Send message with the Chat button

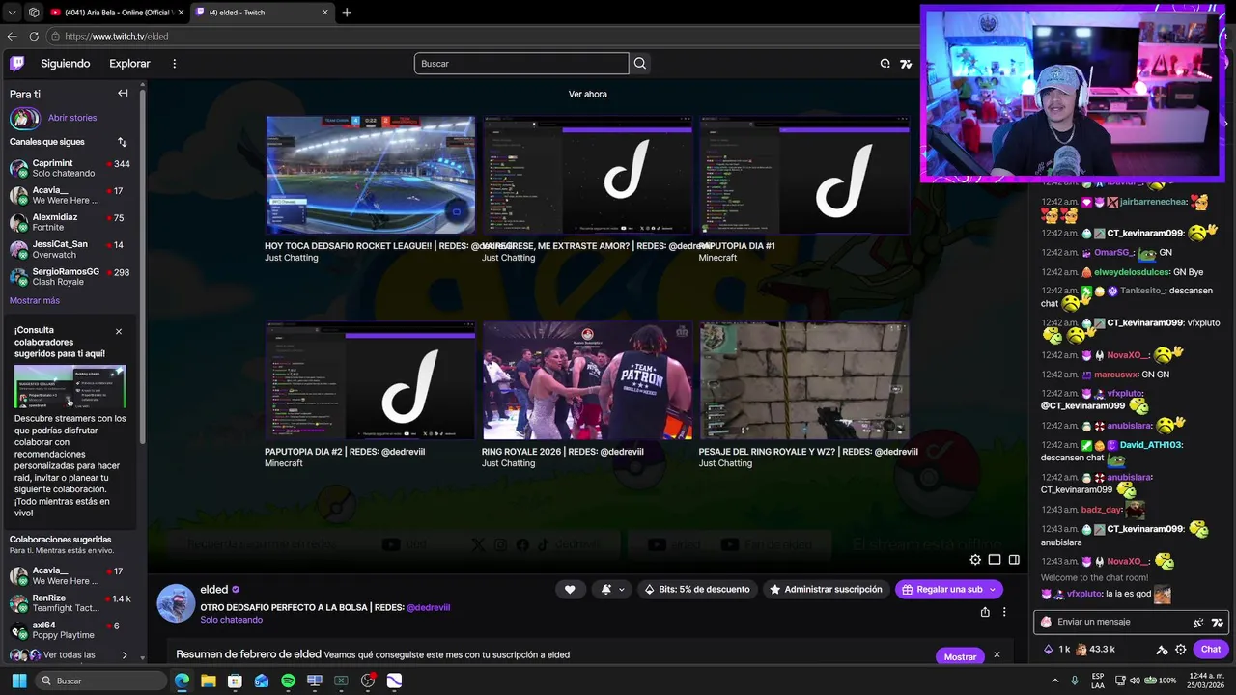click(1211, 650)
